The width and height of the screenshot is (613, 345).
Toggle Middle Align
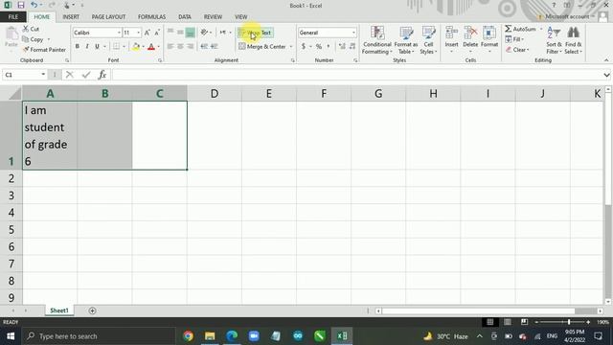click(180, 33)
